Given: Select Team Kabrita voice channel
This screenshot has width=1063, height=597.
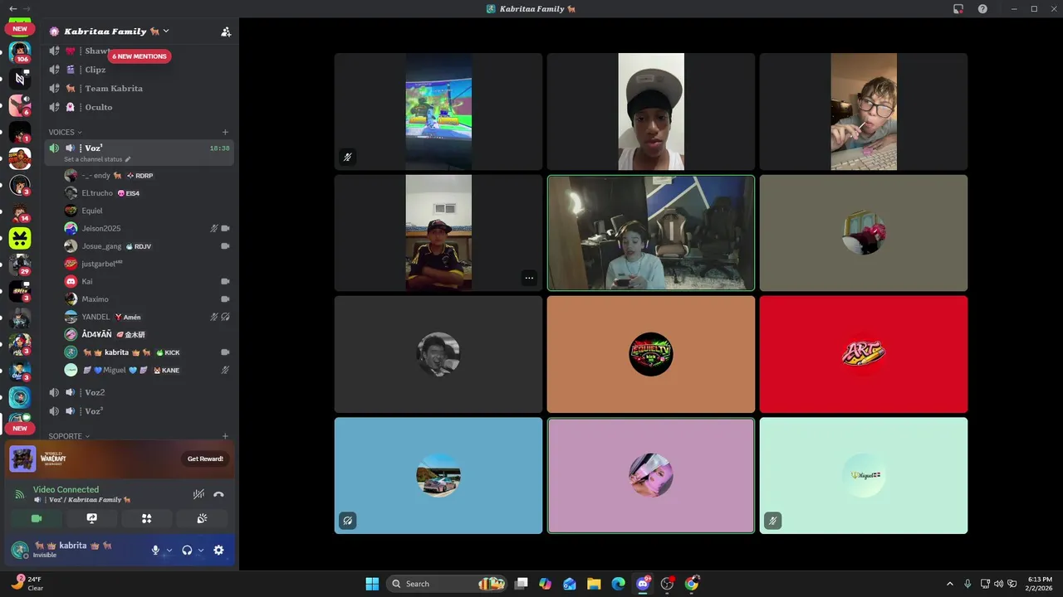Looking at the screenshot, I should click(x=139, y=88).
